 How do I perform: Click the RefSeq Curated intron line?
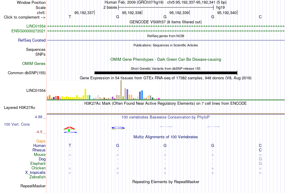point(166,40)
